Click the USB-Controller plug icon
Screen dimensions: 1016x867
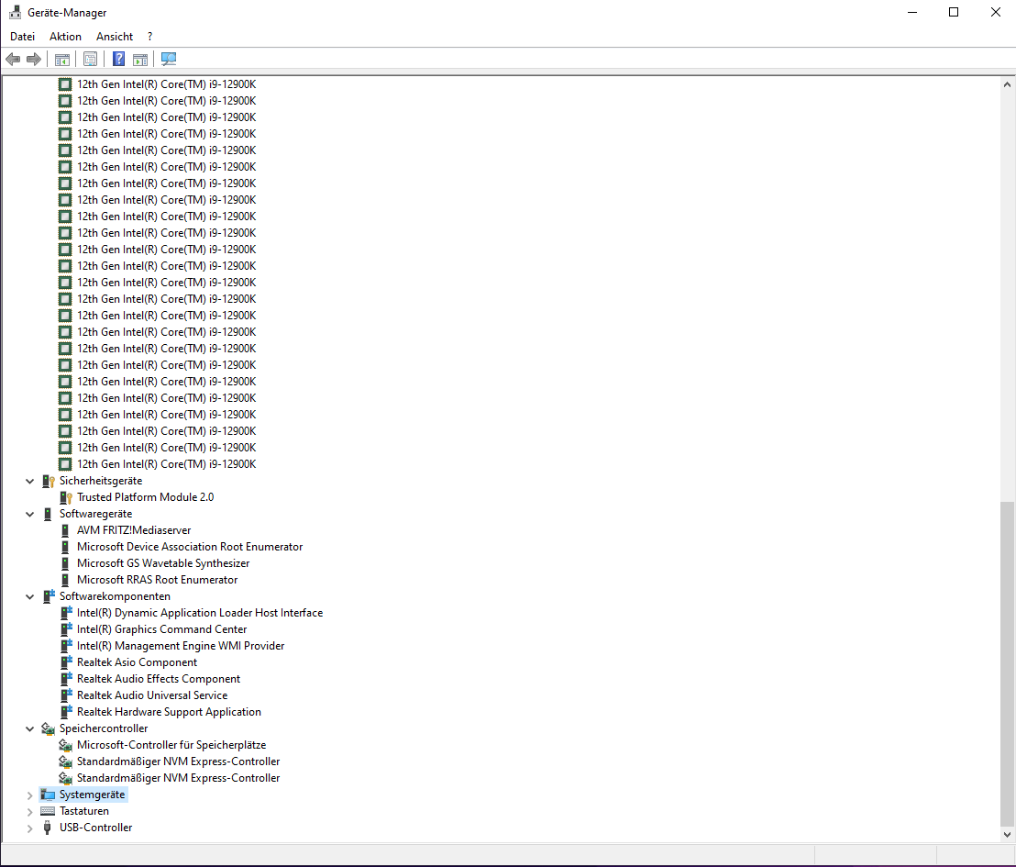click(48, 828)
